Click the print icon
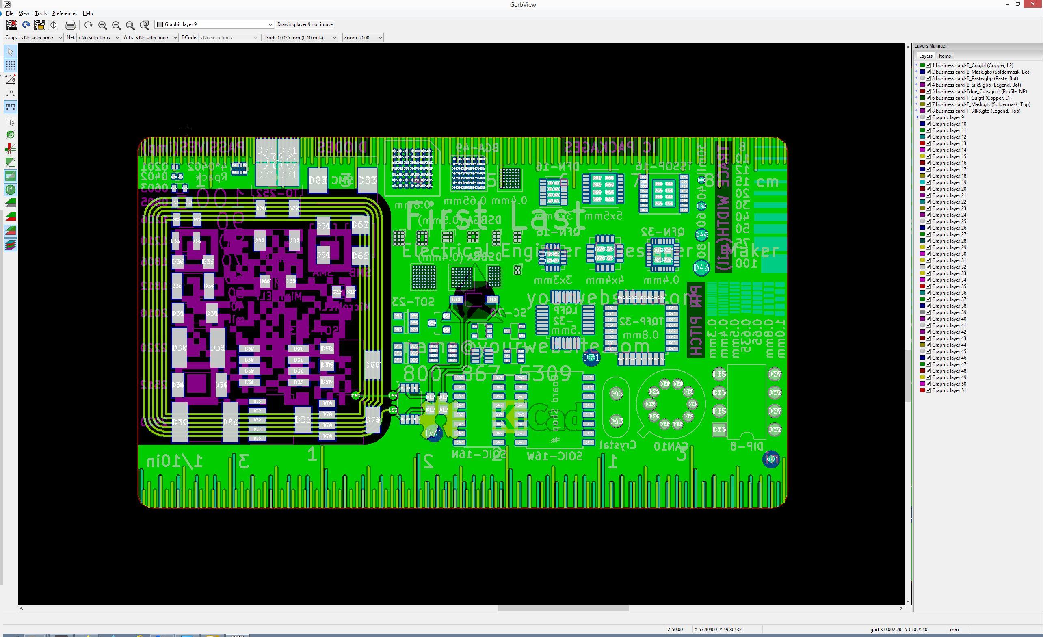This screenshot has width=1043, height=637. tap(70, 25)
